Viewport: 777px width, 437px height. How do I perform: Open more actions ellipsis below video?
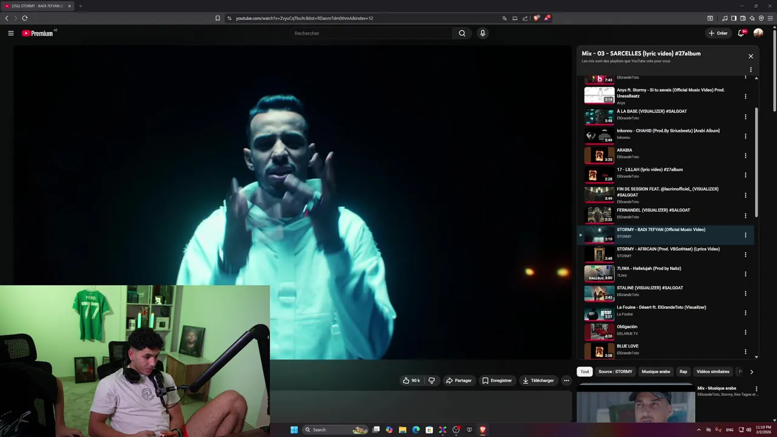566,381
